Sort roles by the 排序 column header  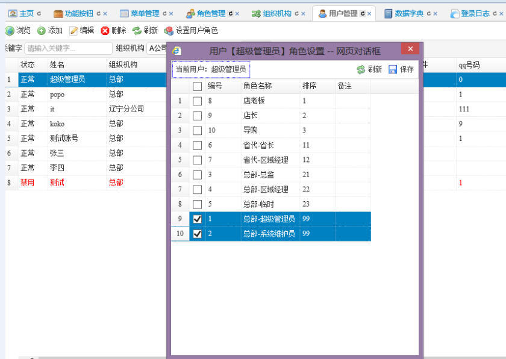(309, 87)
